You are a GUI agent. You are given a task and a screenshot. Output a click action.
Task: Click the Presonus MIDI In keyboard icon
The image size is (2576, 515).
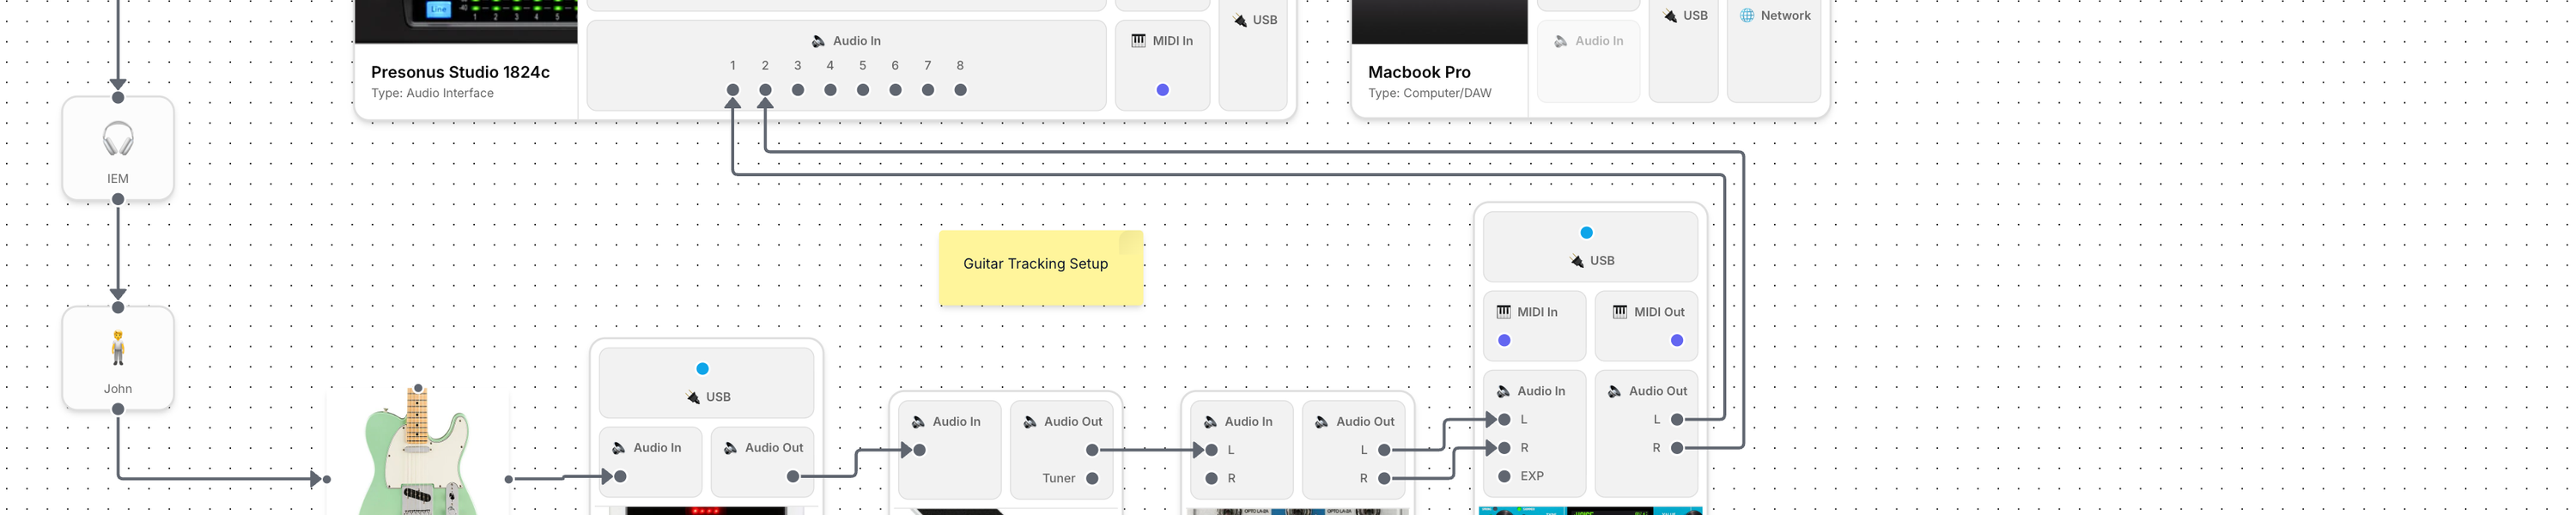1138,41
